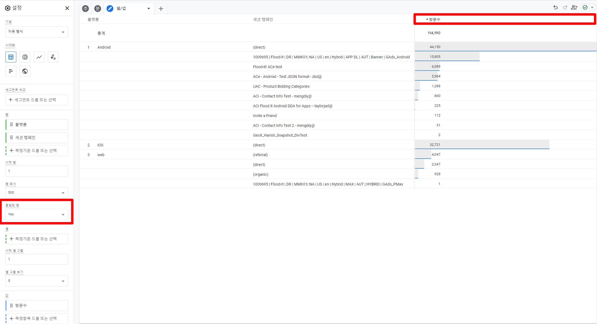Expand the 행 표시 500 dropdown
The image size is (597, 324).
(x=37, y=193)
